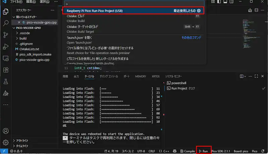This screenshot has height=154, width=268.
Task: Open explorer panel more actions ellipsis
Action: coord(53,10)
